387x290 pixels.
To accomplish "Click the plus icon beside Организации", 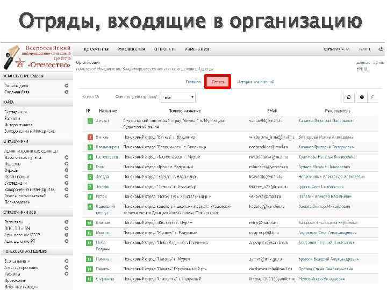I will (x=67, y=177).
